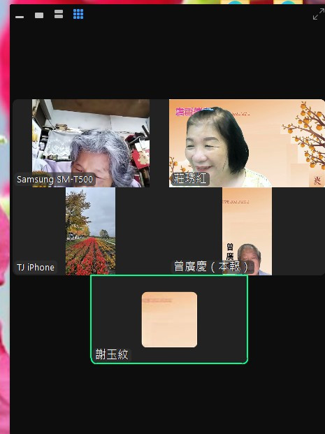Click the 曾廣慶（本報）name label
Viewport: 325px width, 434px height.
tap(212, 267)
